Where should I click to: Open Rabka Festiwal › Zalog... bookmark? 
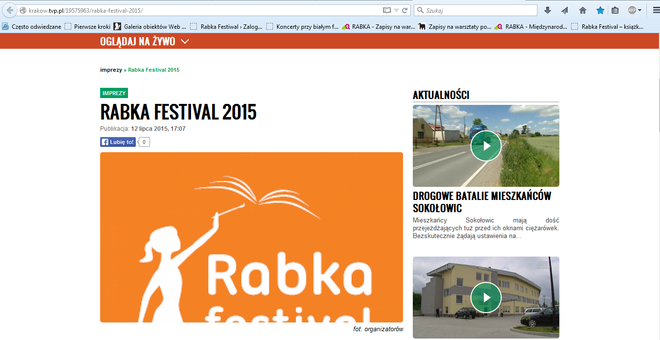(x=226, y=27)
